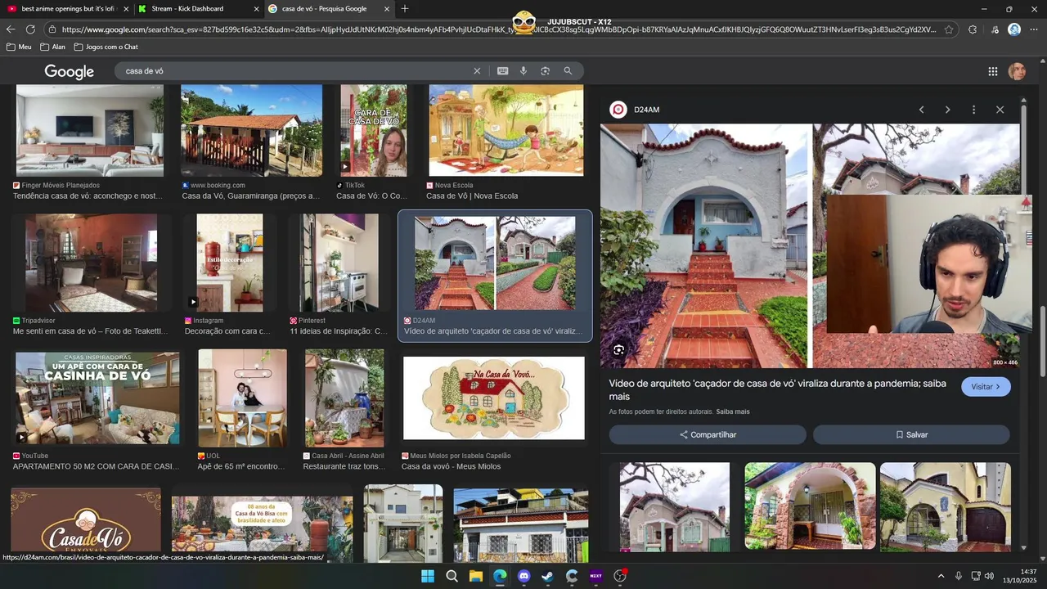
Task: Open the Finger Móveis Planejados living room thumbnail
Action: point(90,131)
